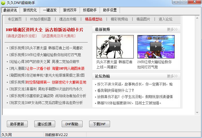Select the 游戏双开 tab
Image resolution: width=202 pixels, height=138 pixels.
point(70,10)
